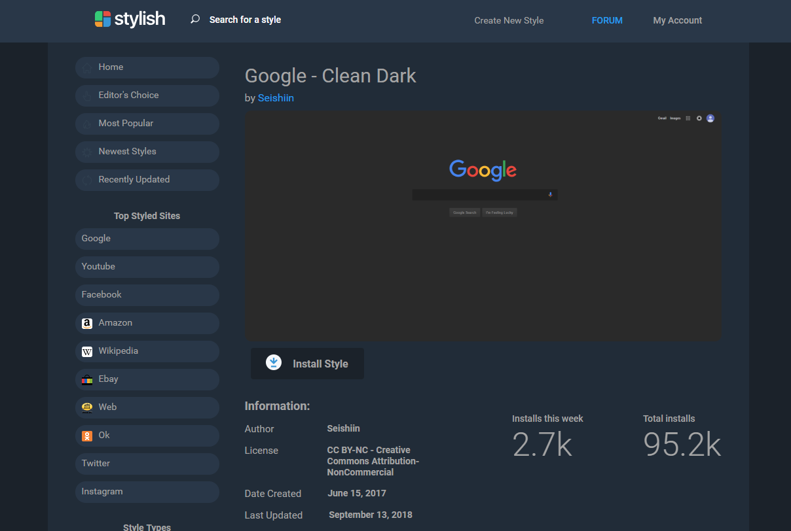The height and width of the screenshot is (531, 791).
Task: Click the pointing-hand icon of Editor's Choice
Action: click(x=87, y=95)
